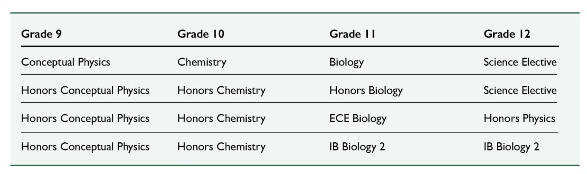Click Science Elective in the Biology row

(x=520, y=62)
